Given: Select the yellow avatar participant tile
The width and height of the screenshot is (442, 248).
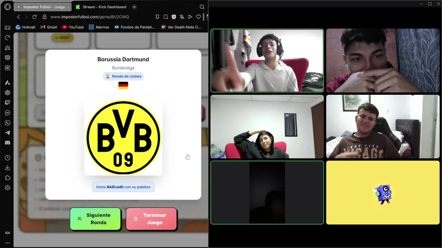Looking at the screenshot, I should point(383,193).
